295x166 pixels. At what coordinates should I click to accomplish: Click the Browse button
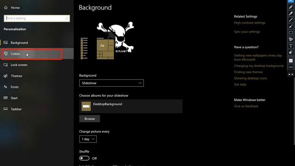pos(89,119)
